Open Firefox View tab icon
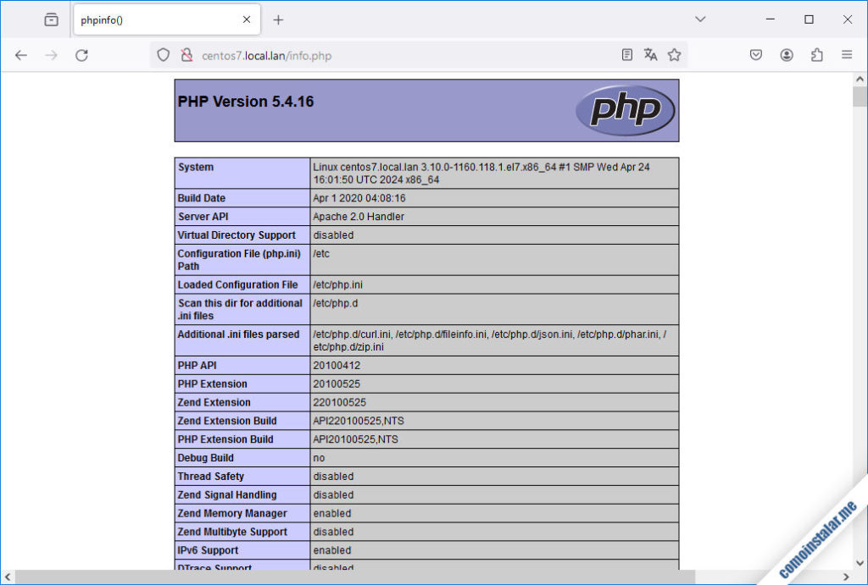 (52, 20)
